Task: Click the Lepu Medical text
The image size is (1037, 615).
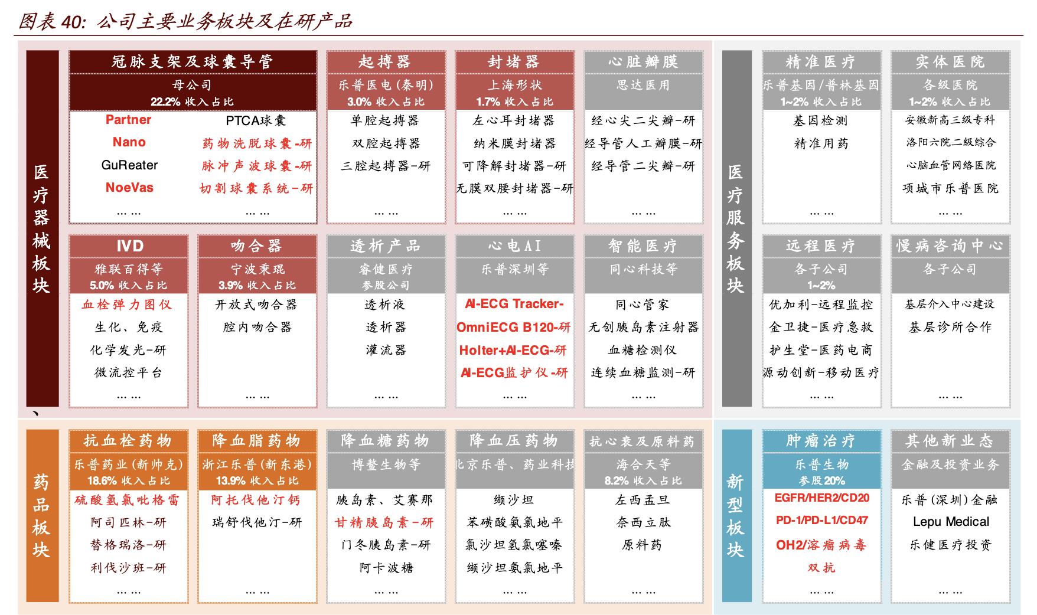Action: click(950, 522)
